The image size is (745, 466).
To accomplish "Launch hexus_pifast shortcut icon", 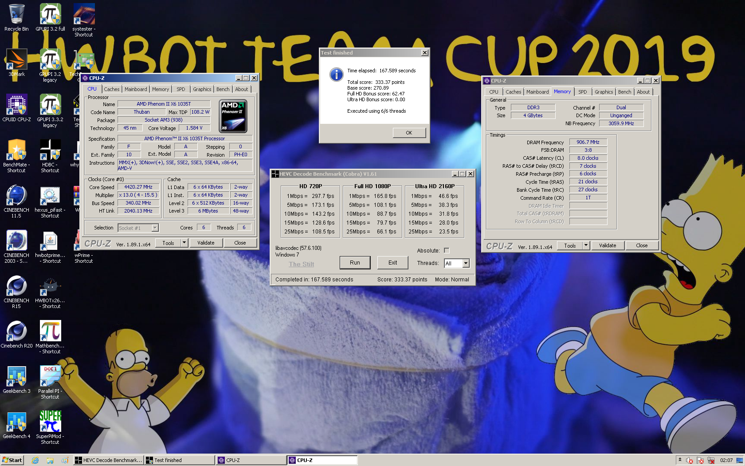I will coord(50,201).
